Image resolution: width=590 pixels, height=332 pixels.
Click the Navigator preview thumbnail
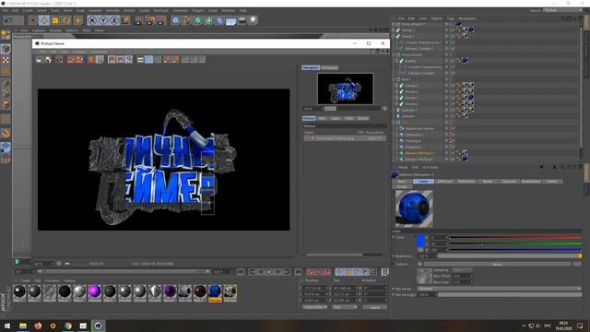point(346,89)
